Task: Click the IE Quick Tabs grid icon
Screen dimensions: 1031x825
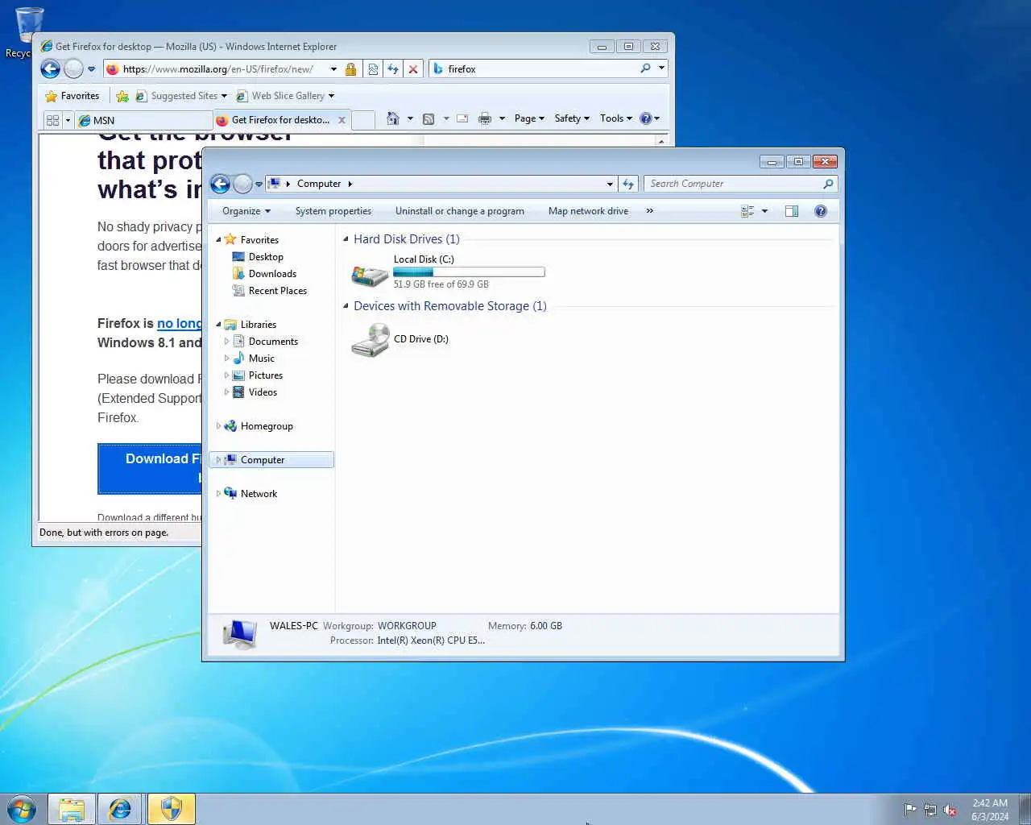Action: click(53, 120)
